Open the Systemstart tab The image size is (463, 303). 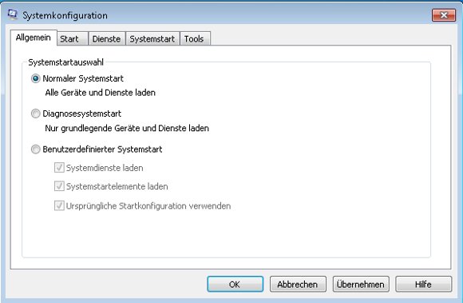(152, 38)
